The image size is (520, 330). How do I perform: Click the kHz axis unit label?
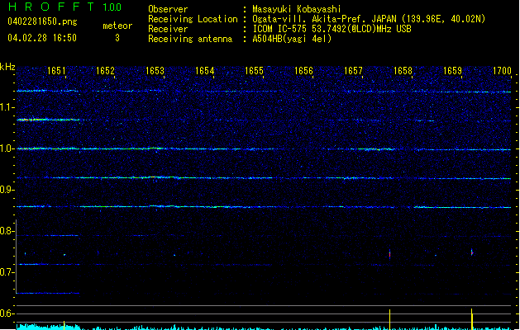(8, 66)
